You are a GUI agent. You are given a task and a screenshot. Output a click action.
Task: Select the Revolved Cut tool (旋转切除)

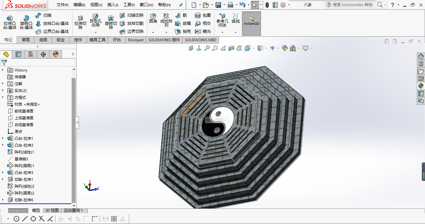(111, 22)
